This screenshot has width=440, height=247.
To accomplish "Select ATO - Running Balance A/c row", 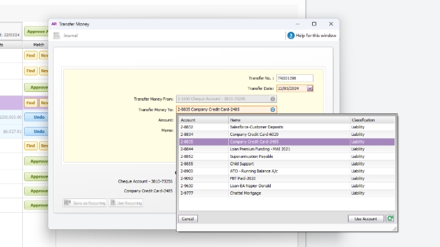I will pos(287,171).
